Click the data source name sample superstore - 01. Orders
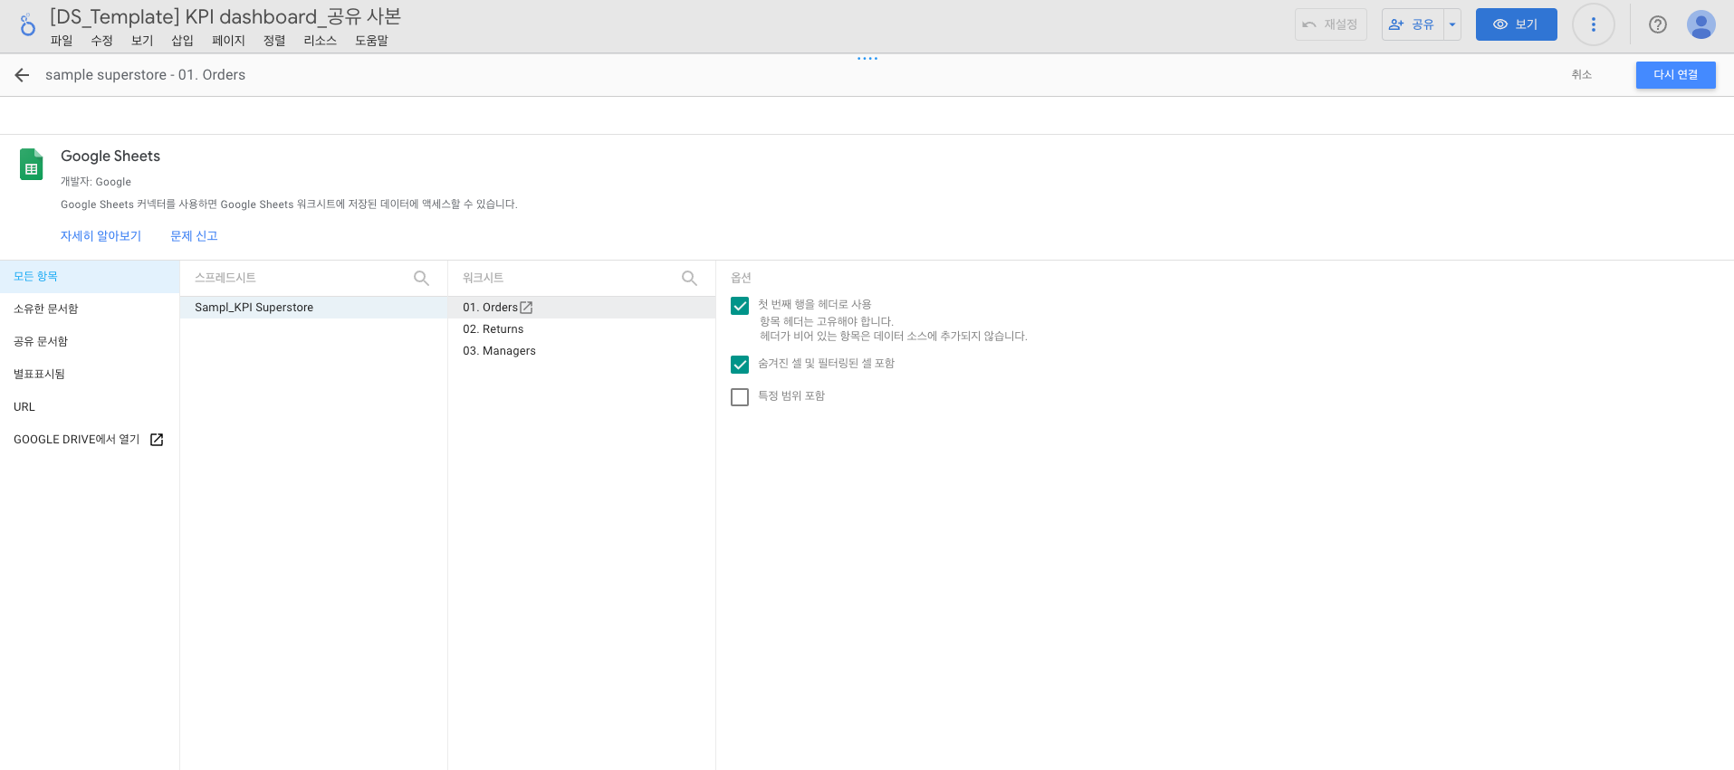 coord(145,75)
